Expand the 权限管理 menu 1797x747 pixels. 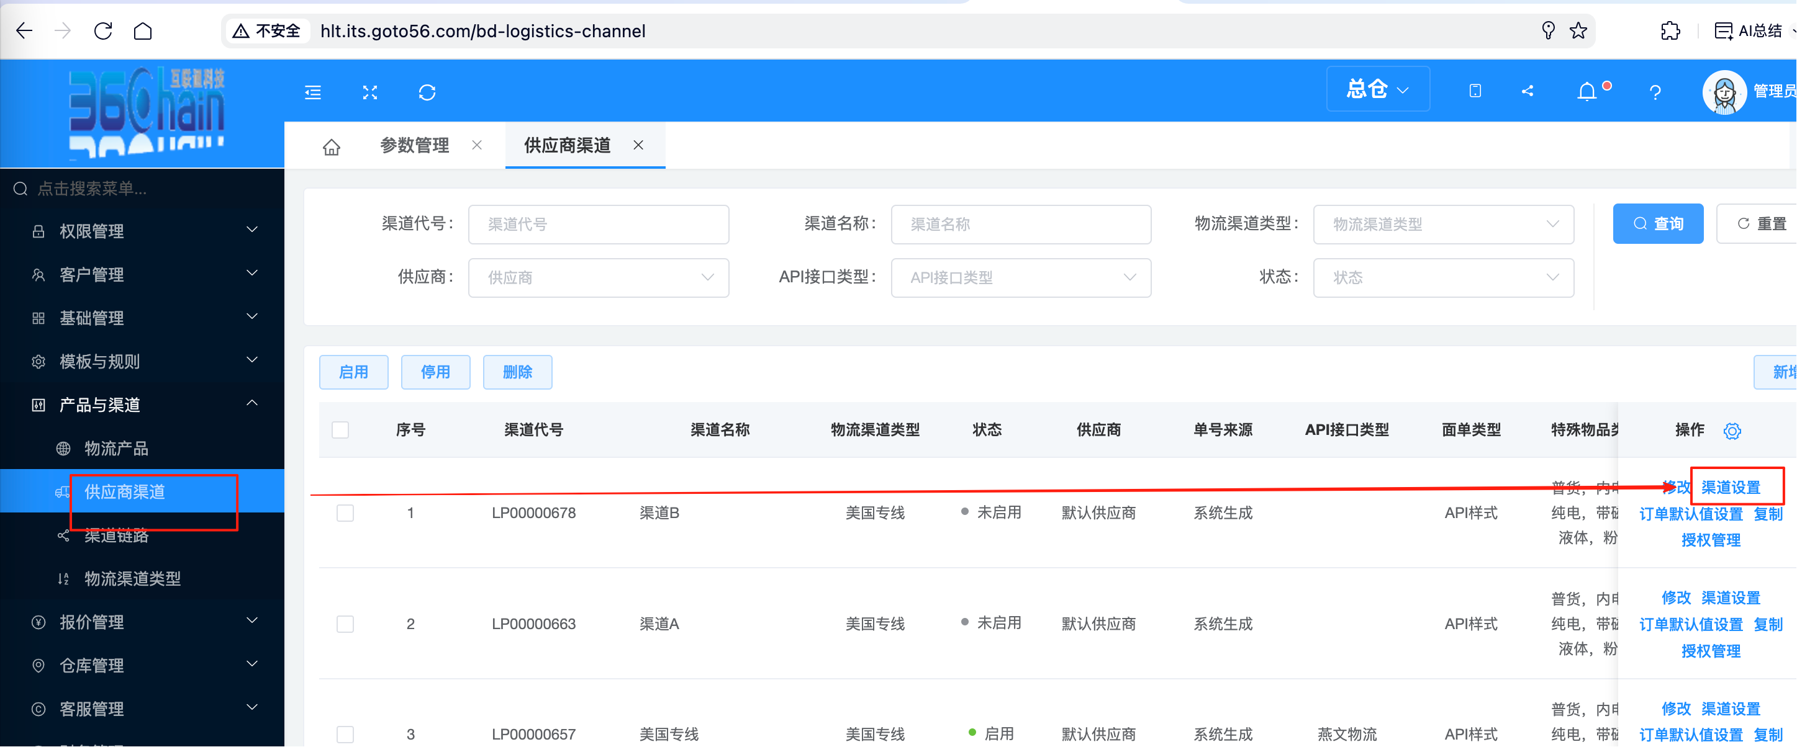tap(142, 231)
